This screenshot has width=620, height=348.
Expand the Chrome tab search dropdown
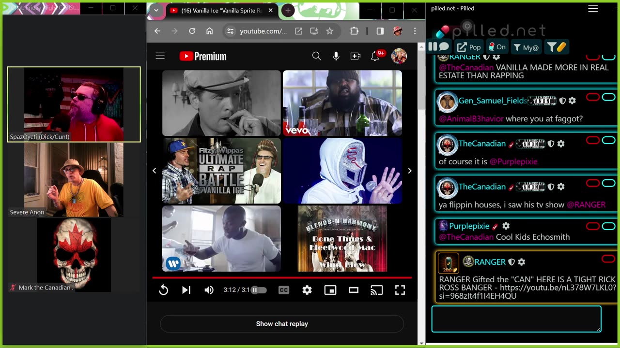tap(156, 10)
